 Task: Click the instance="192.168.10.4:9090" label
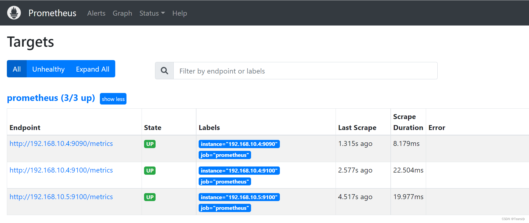239,144
